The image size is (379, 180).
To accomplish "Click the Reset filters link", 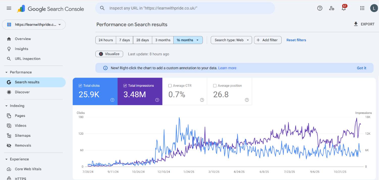I will (x=296, y=40).
